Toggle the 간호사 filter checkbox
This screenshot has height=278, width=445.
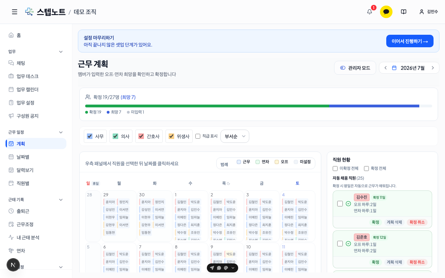[141, 136]
